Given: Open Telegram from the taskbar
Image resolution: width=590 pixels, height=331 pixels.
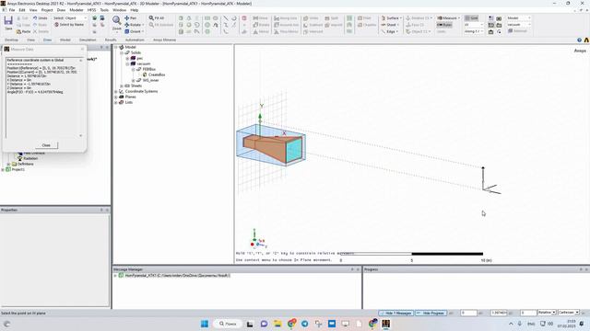Looking at the screenshot, I should click(305, 324).
